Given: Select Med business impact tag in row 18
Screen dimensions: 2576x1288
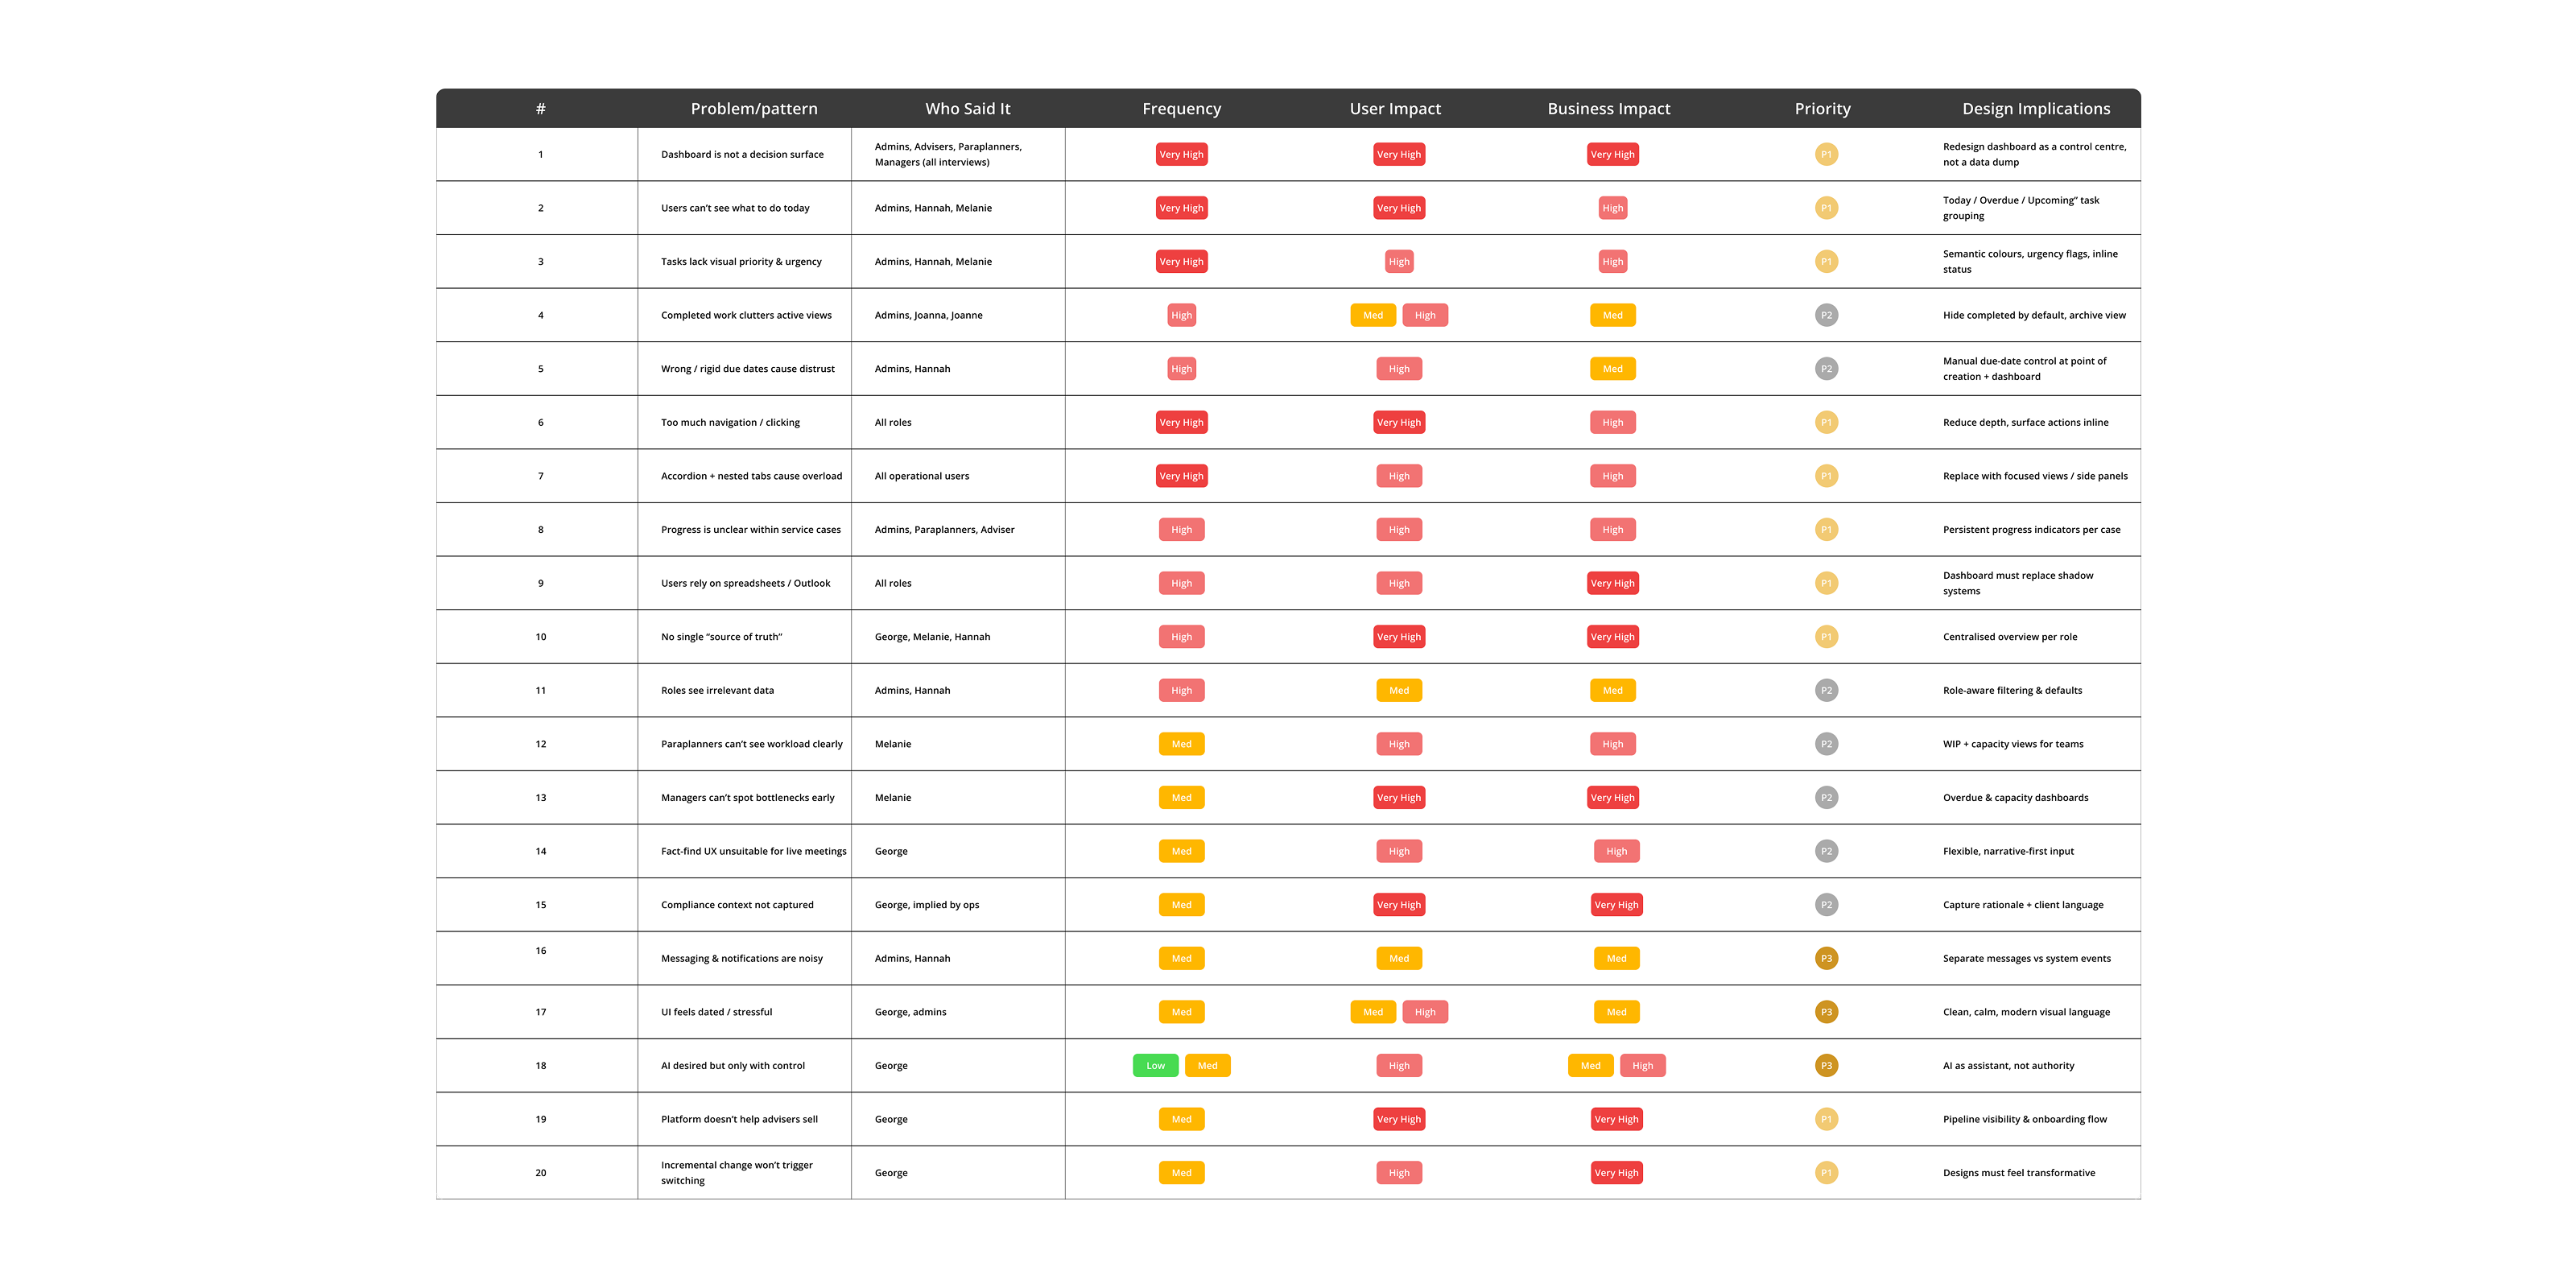Looking at the screenshot, I should 1590,1066.
